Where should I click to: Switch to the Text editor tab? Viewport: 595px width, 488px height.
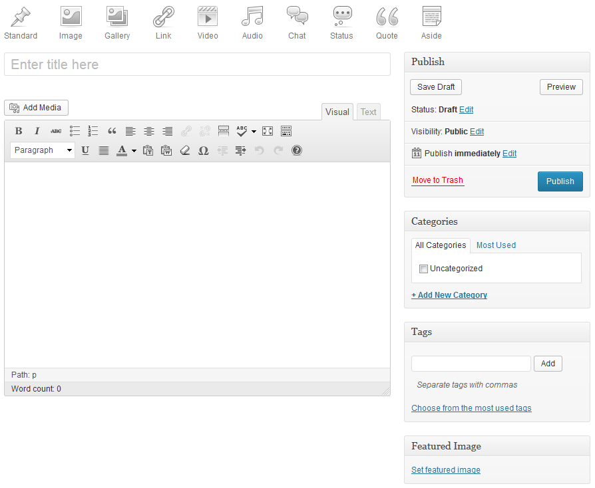[368, 112]
